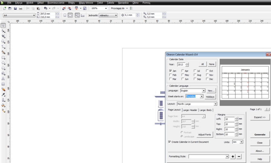Image resolution: width=271 pixels, height=163 pixels.
Task: Switch to the Large: Header tab
Action: (190, 110)
